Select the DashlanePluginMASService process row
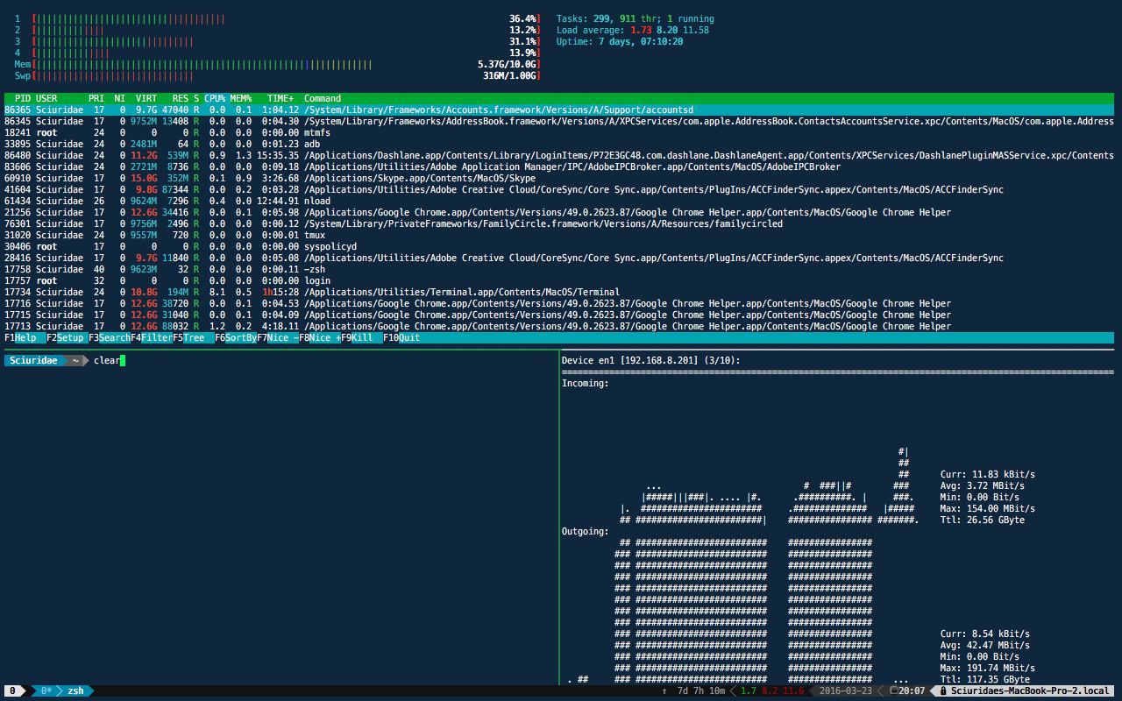Image resolution: width=1122 pixels, height=701 pixels. 559,155
